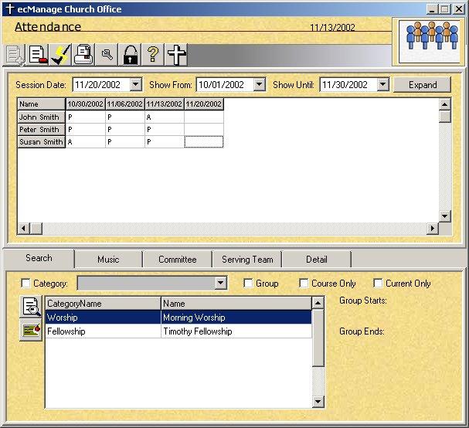Click the 11/13/2002 column header

pos(165,104)
